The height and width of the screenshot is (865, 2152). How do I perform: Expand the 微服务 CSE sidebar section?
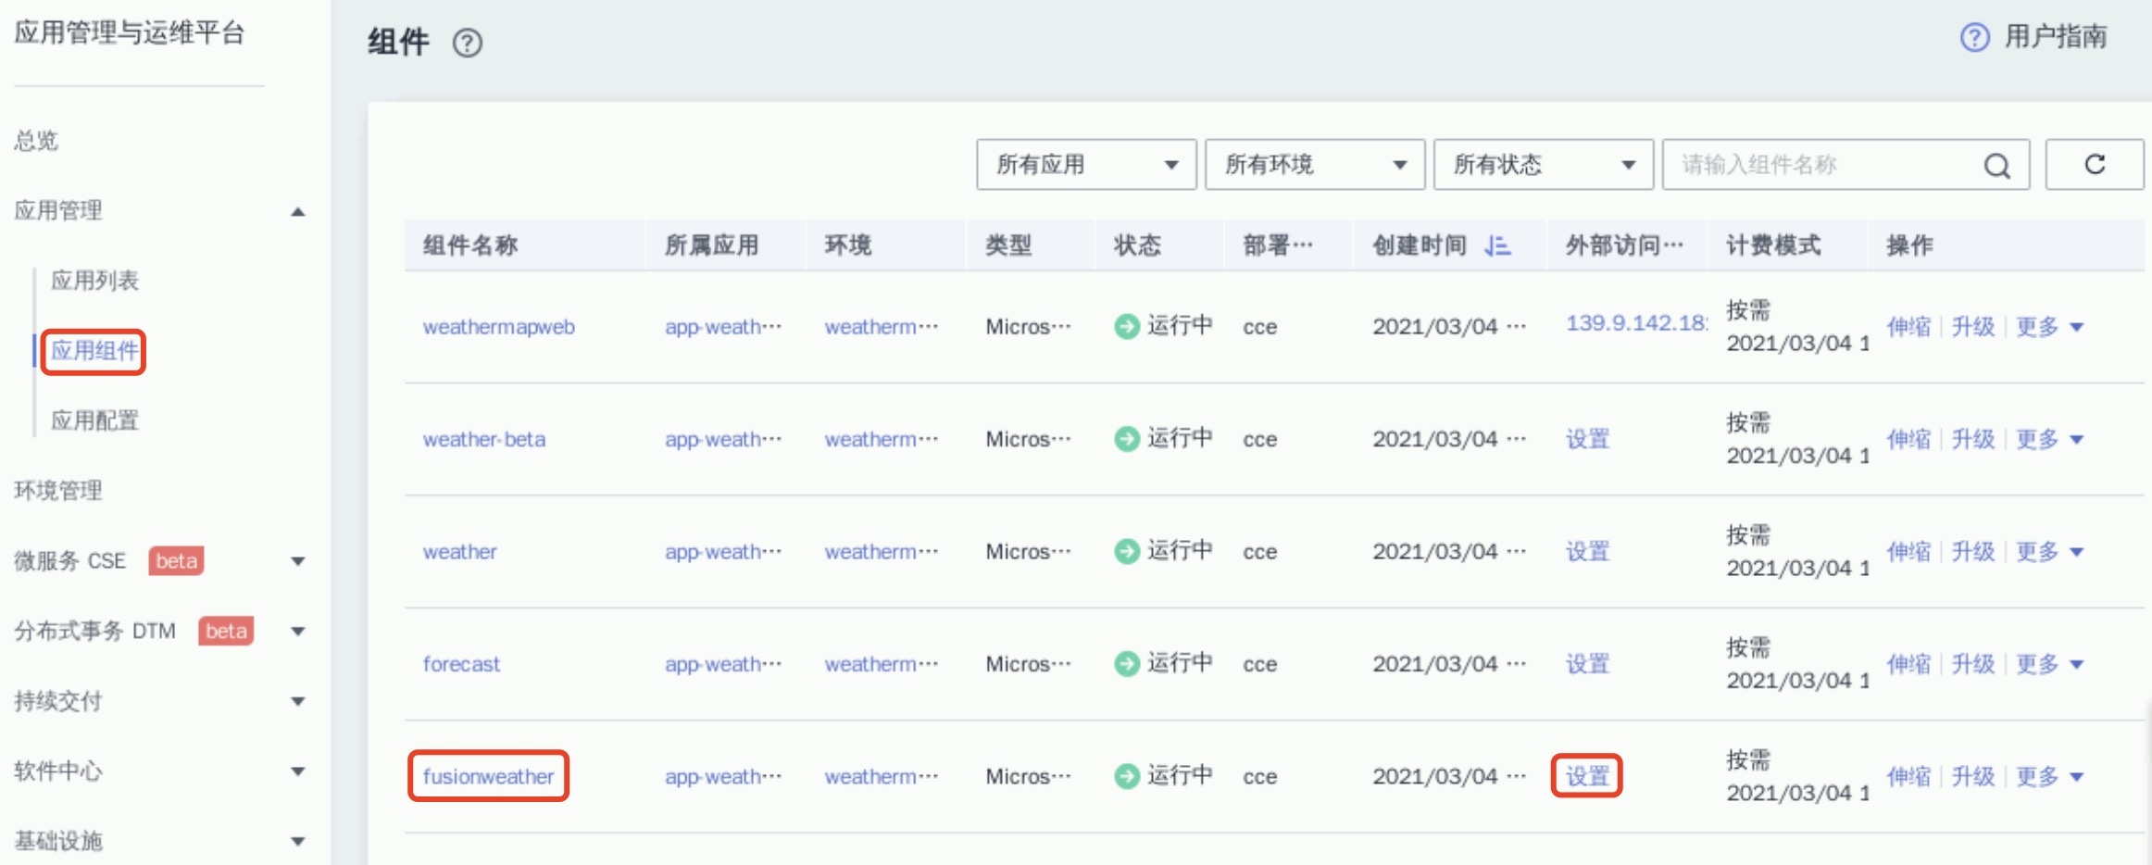(297, 561)
